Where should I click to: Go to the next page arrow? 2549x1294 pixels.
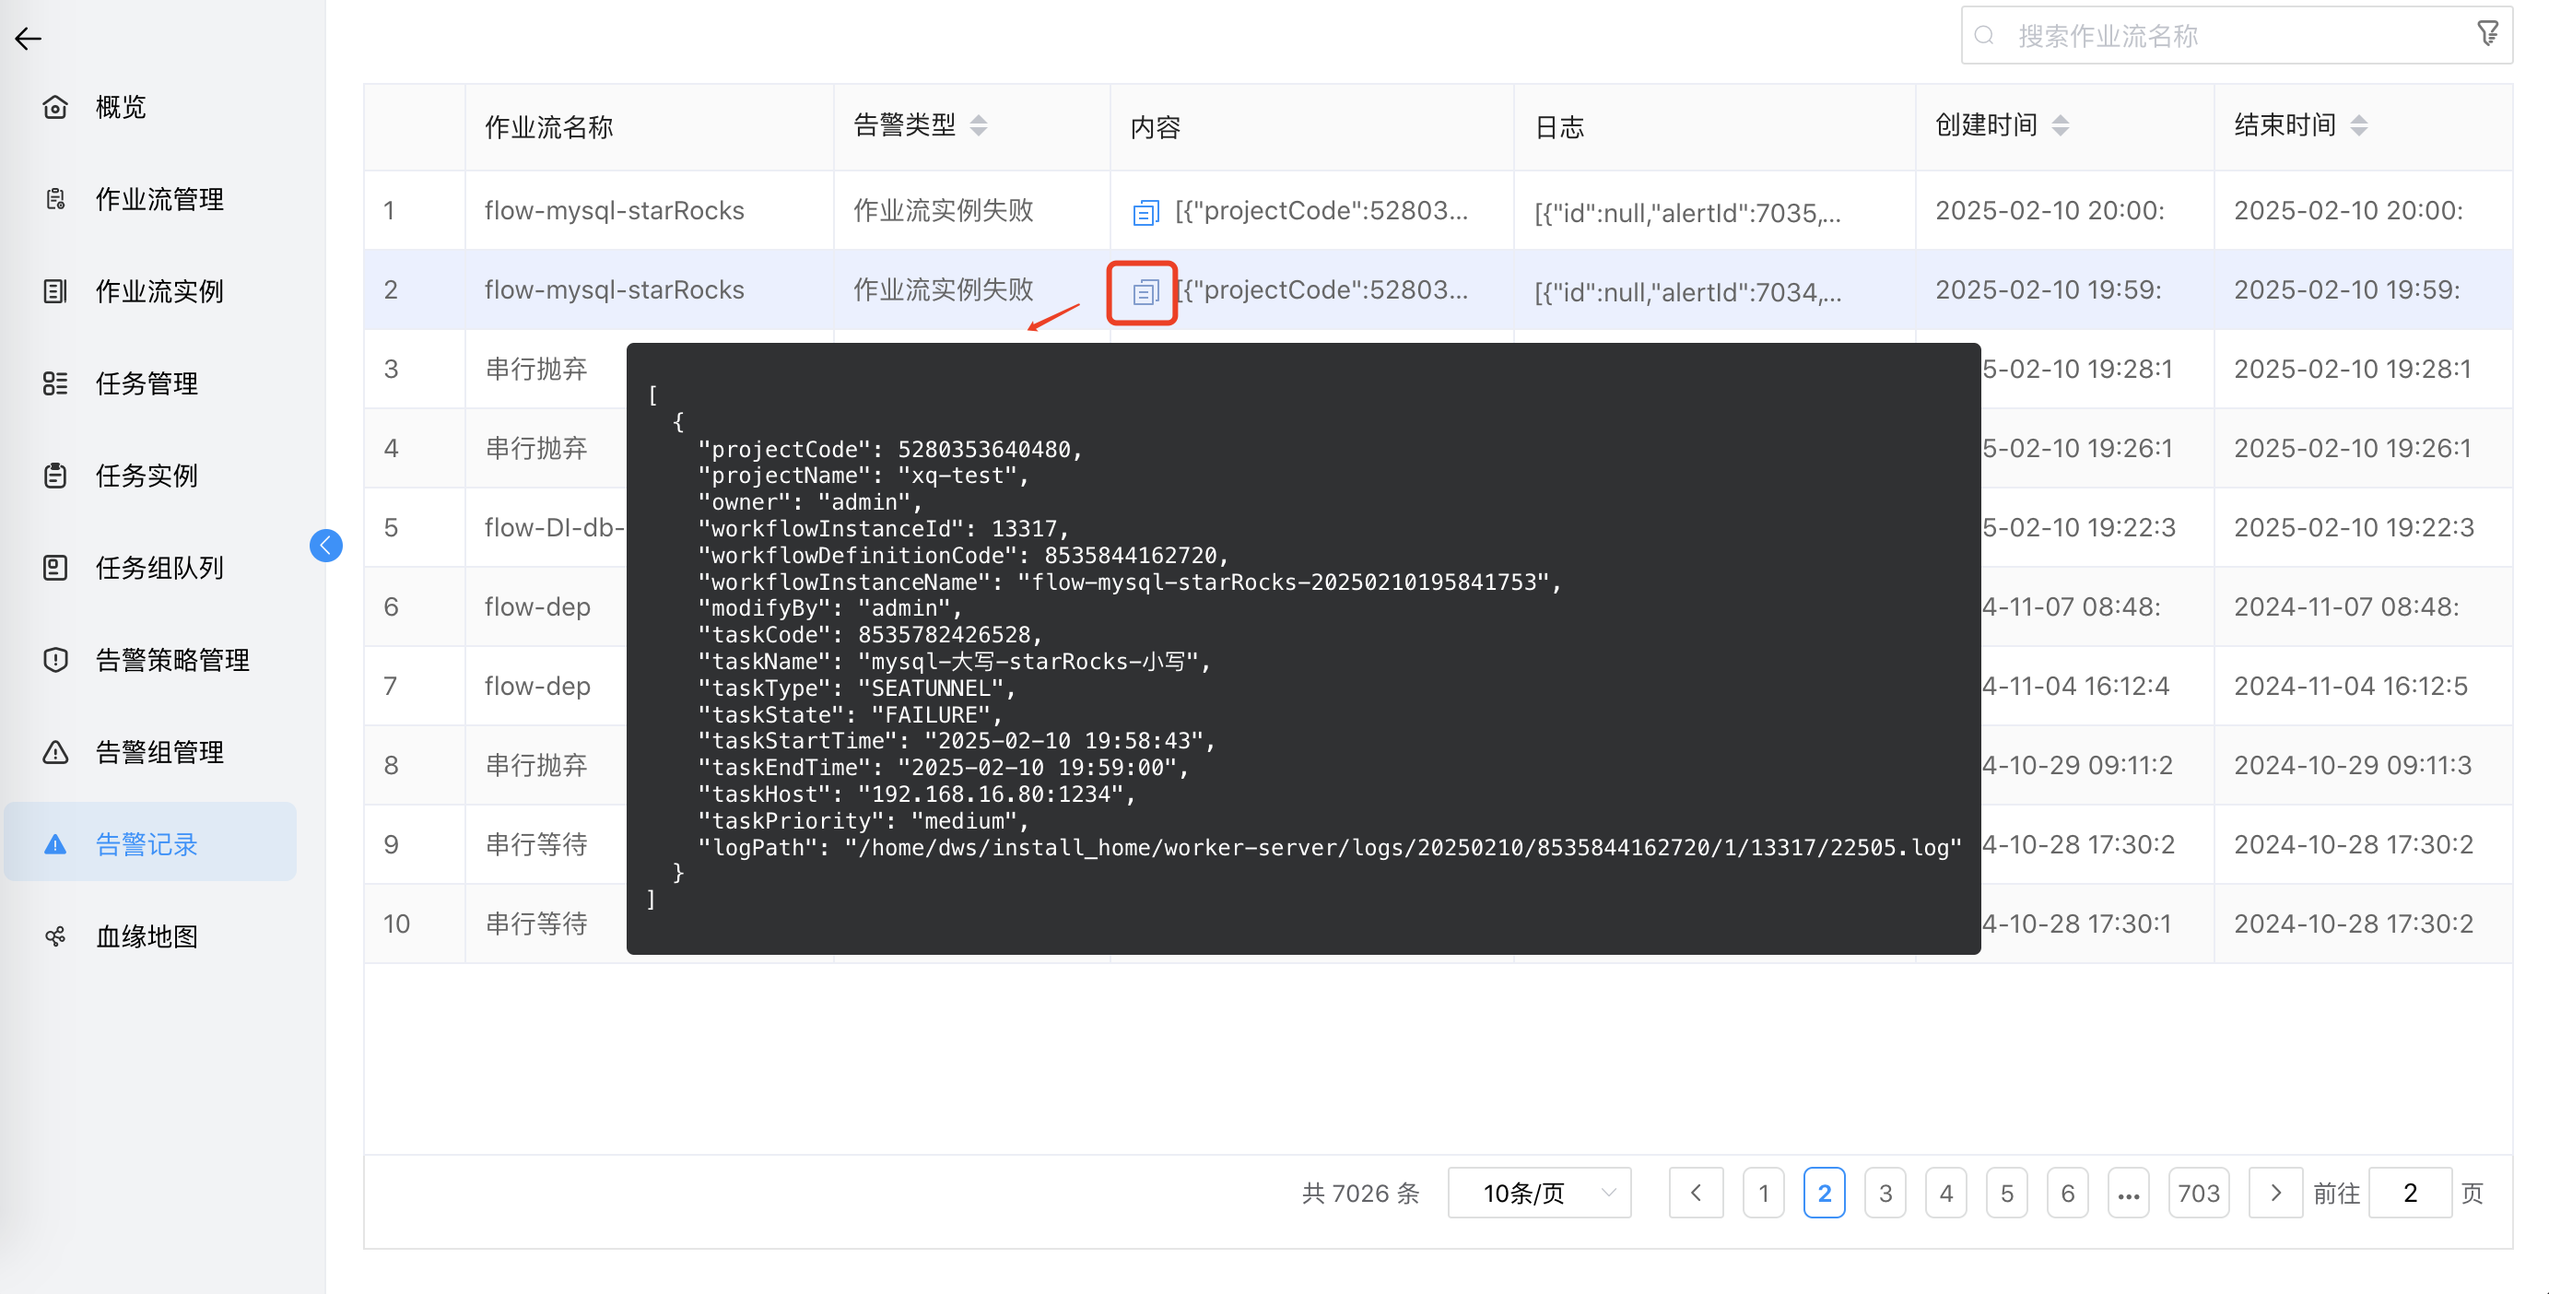point(2275,1194)
